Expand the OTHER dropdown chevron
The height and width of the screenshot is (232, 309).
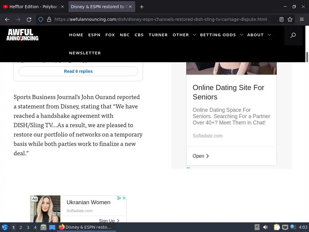point(194,35)
